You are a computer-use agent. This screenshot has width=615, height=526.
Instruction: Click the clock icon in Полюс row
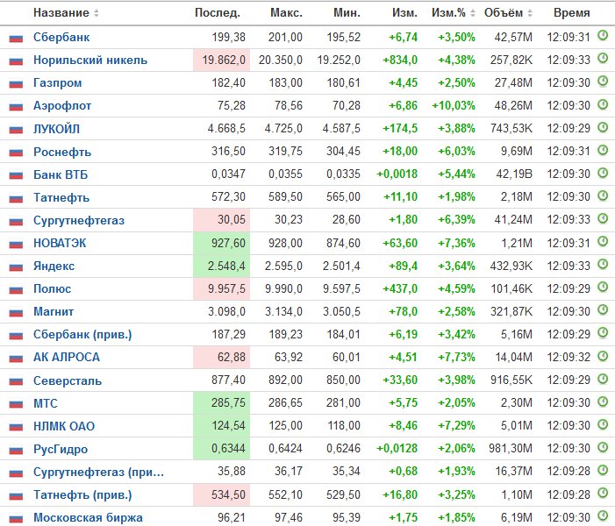click(603, 287)
